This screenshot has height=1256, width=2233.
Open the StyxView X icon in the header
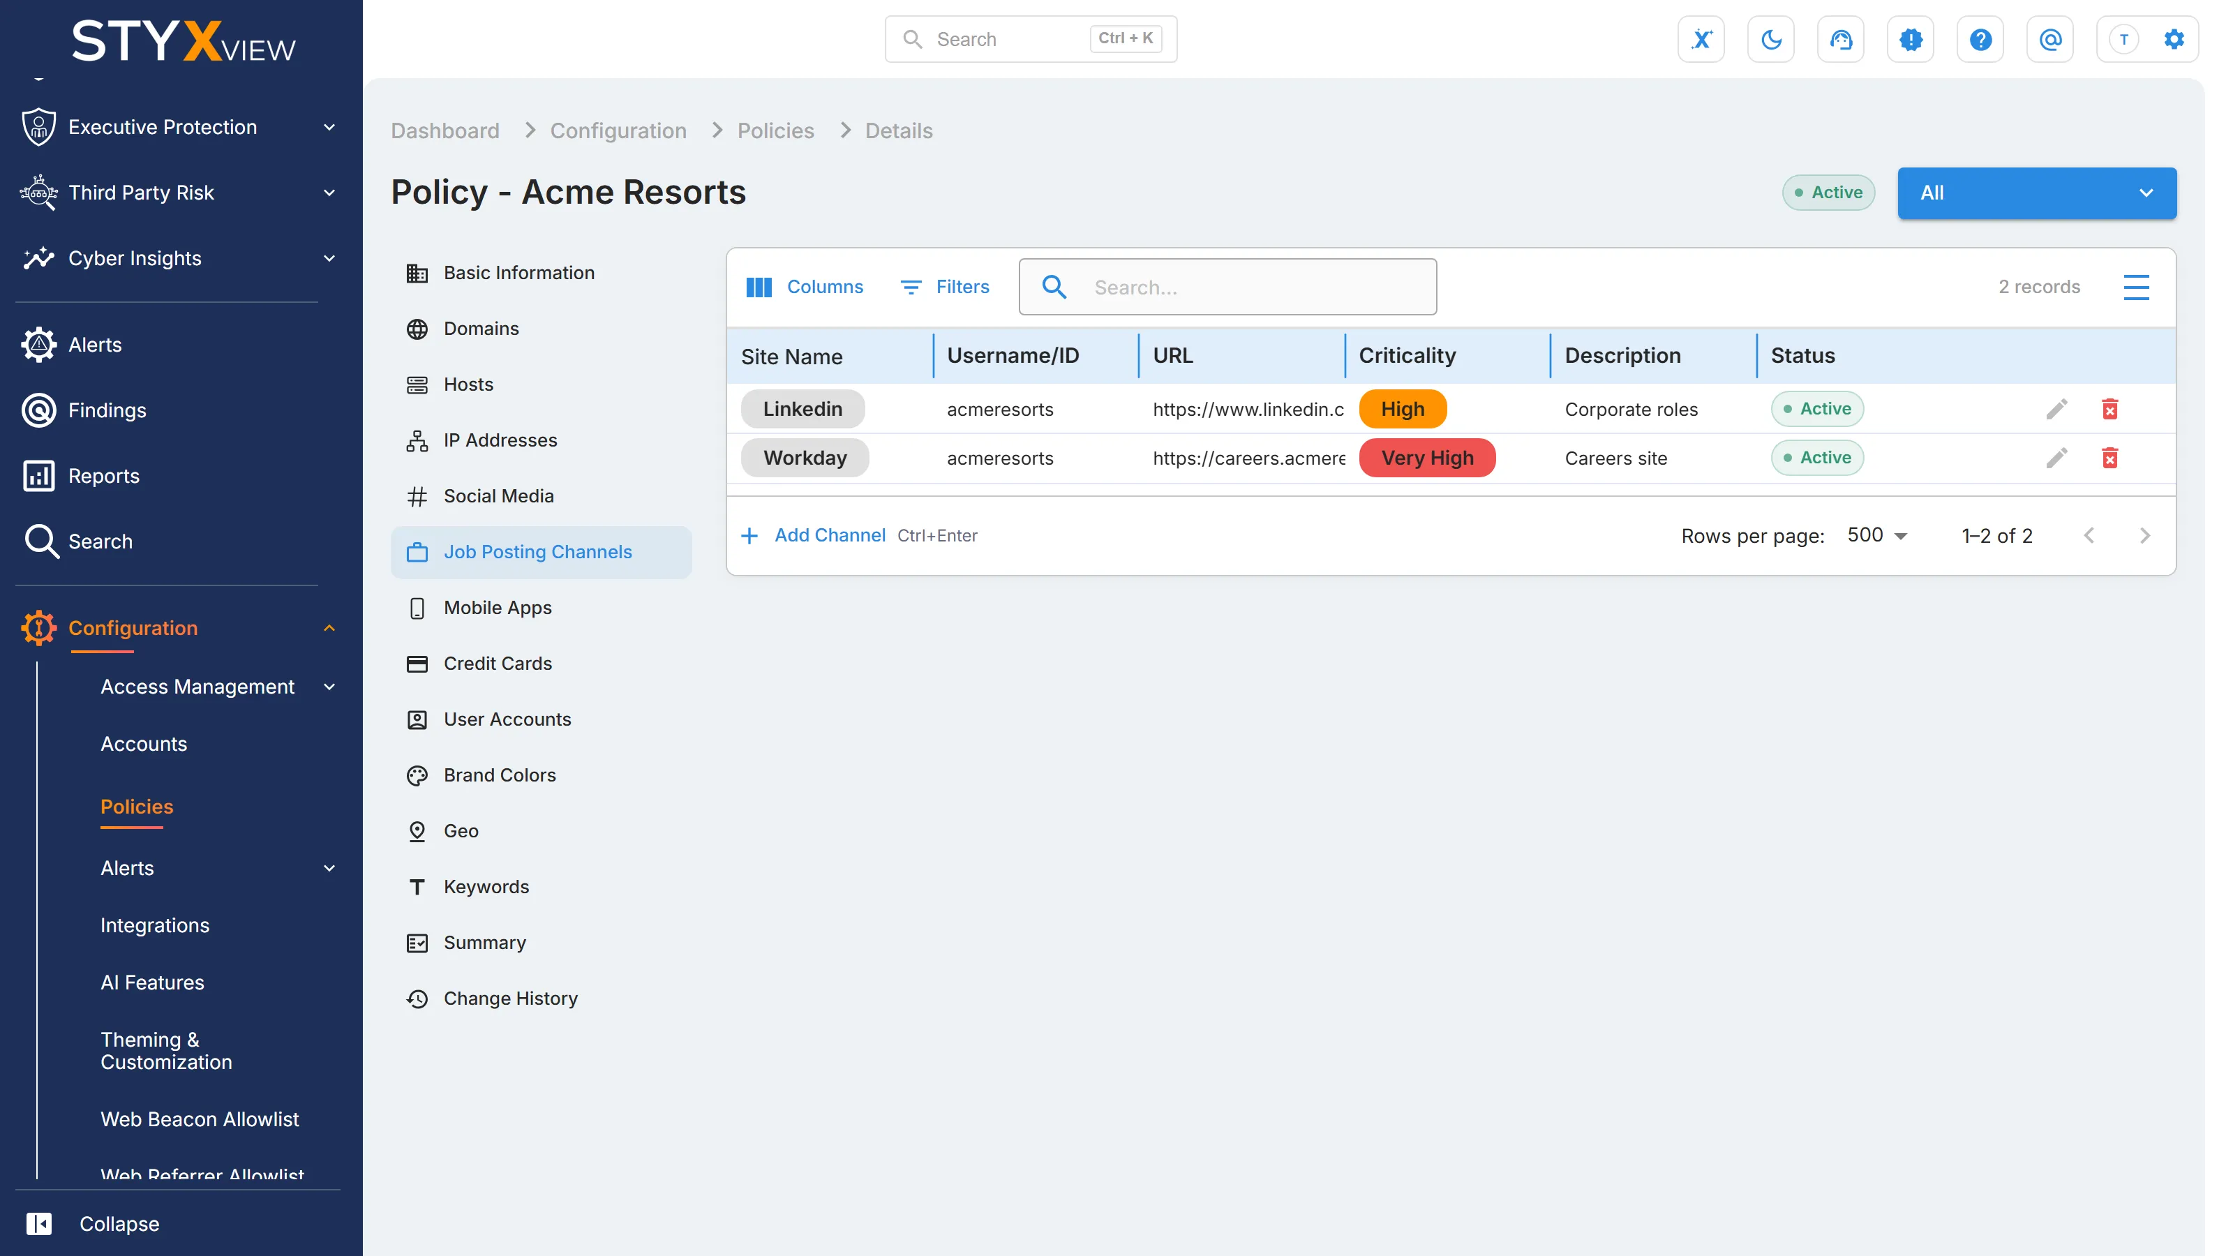click(1701, 39)
